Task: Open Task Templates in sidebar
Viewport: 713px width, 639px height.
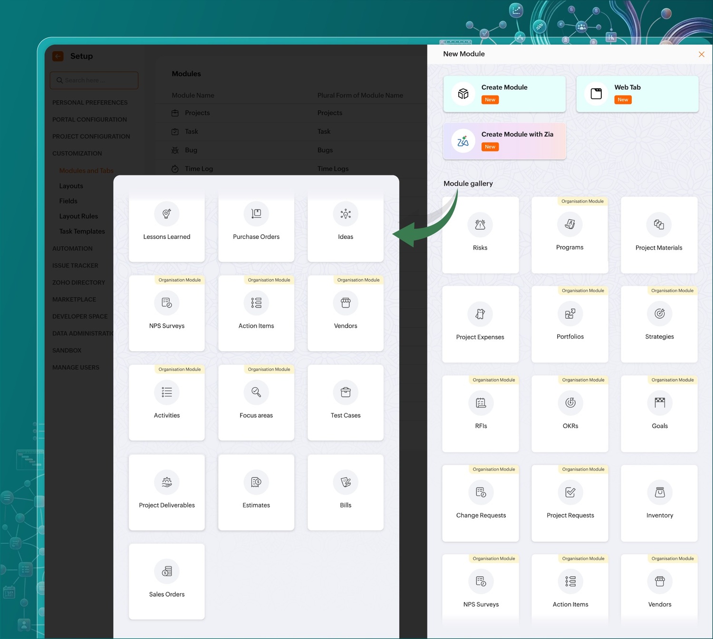Action: click(x=82, y=231)
